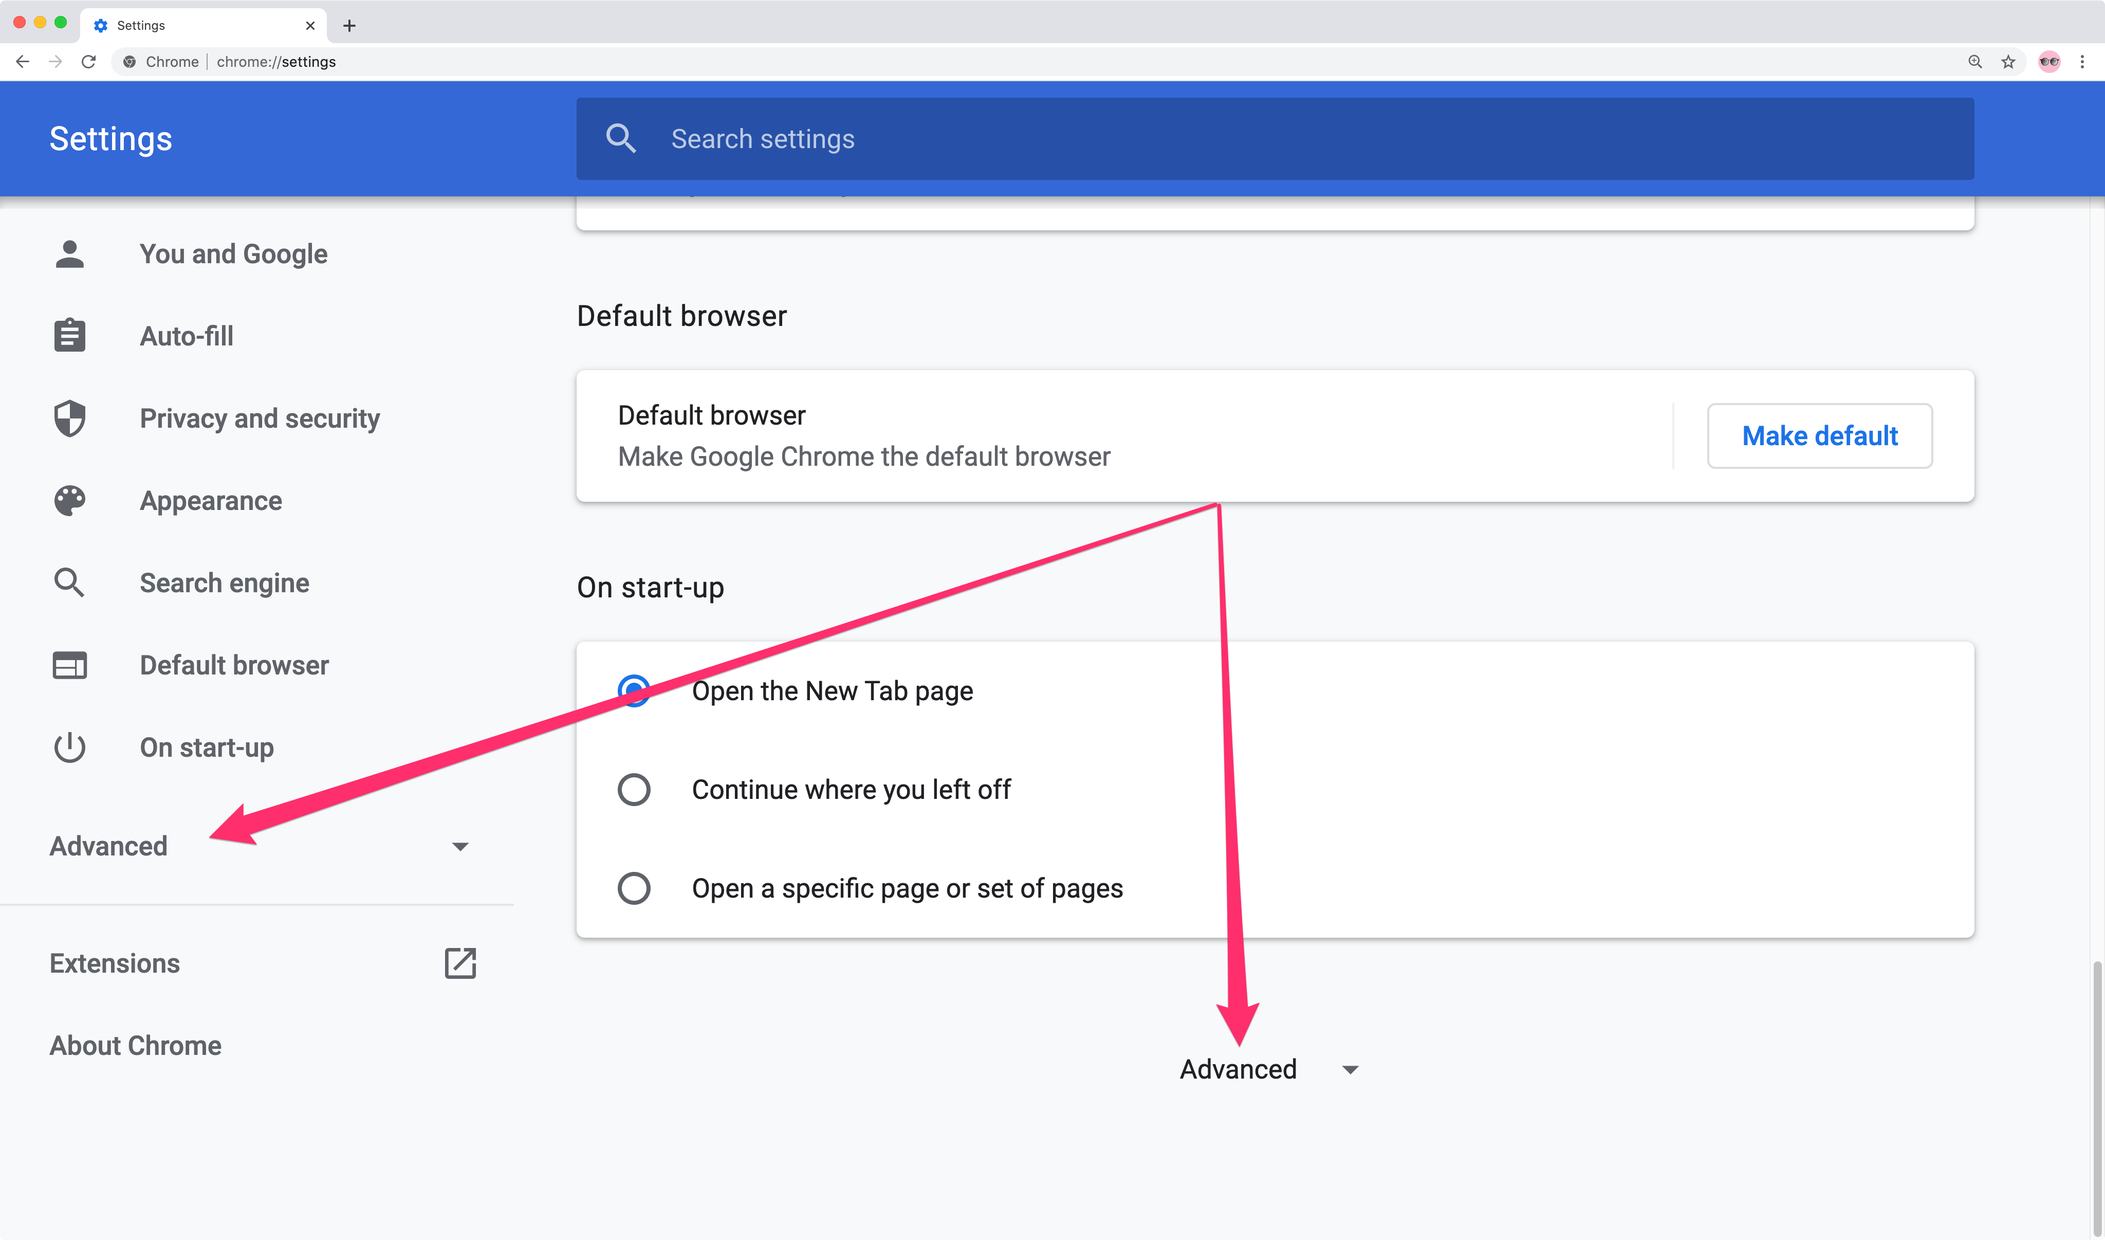Reload the settings page
The image size is (2105, 1240).
(x=88, y=61)
